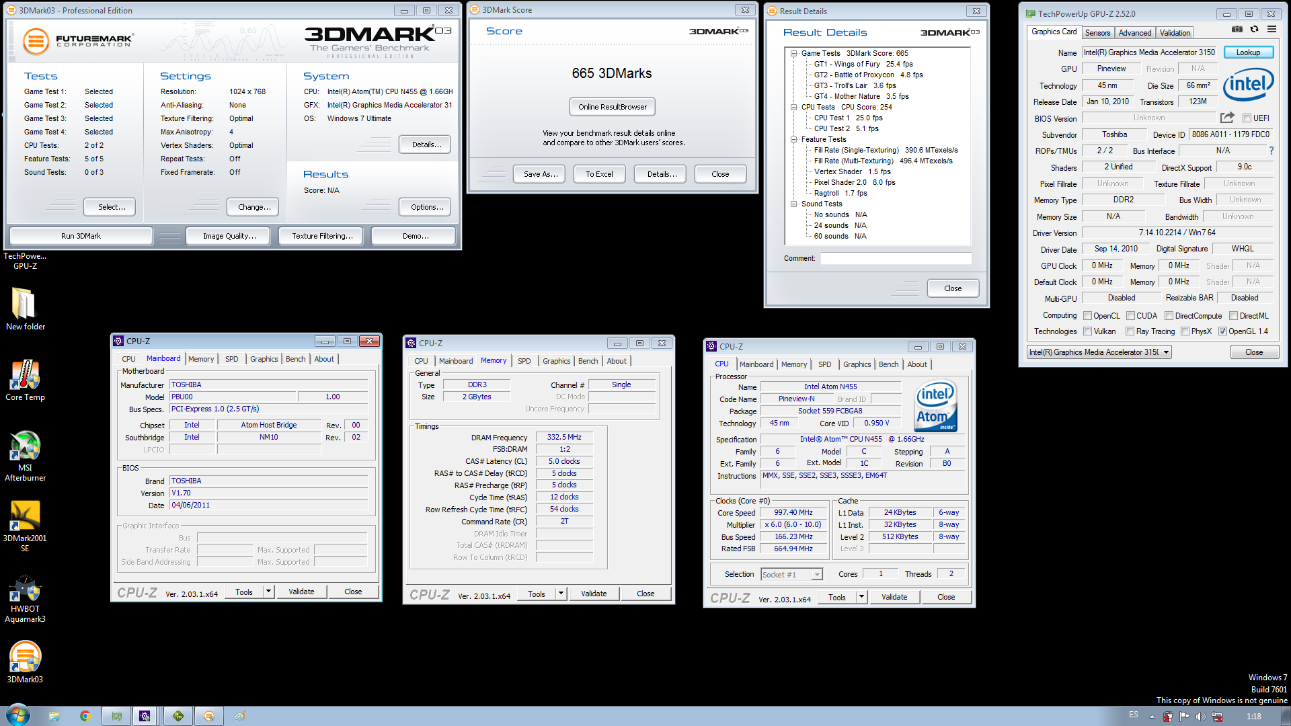The height and width of the screenshot is (726, 1291).
Task: Toggle the OpenCL checkbox
Action: tap(1087, 316)
